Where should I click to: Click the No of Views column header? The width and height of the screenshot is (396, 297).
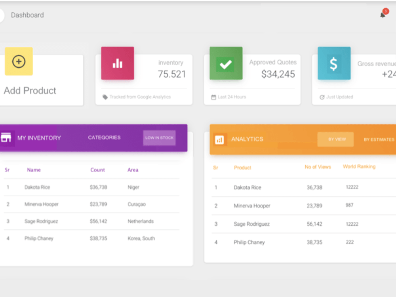pos(318,167)
